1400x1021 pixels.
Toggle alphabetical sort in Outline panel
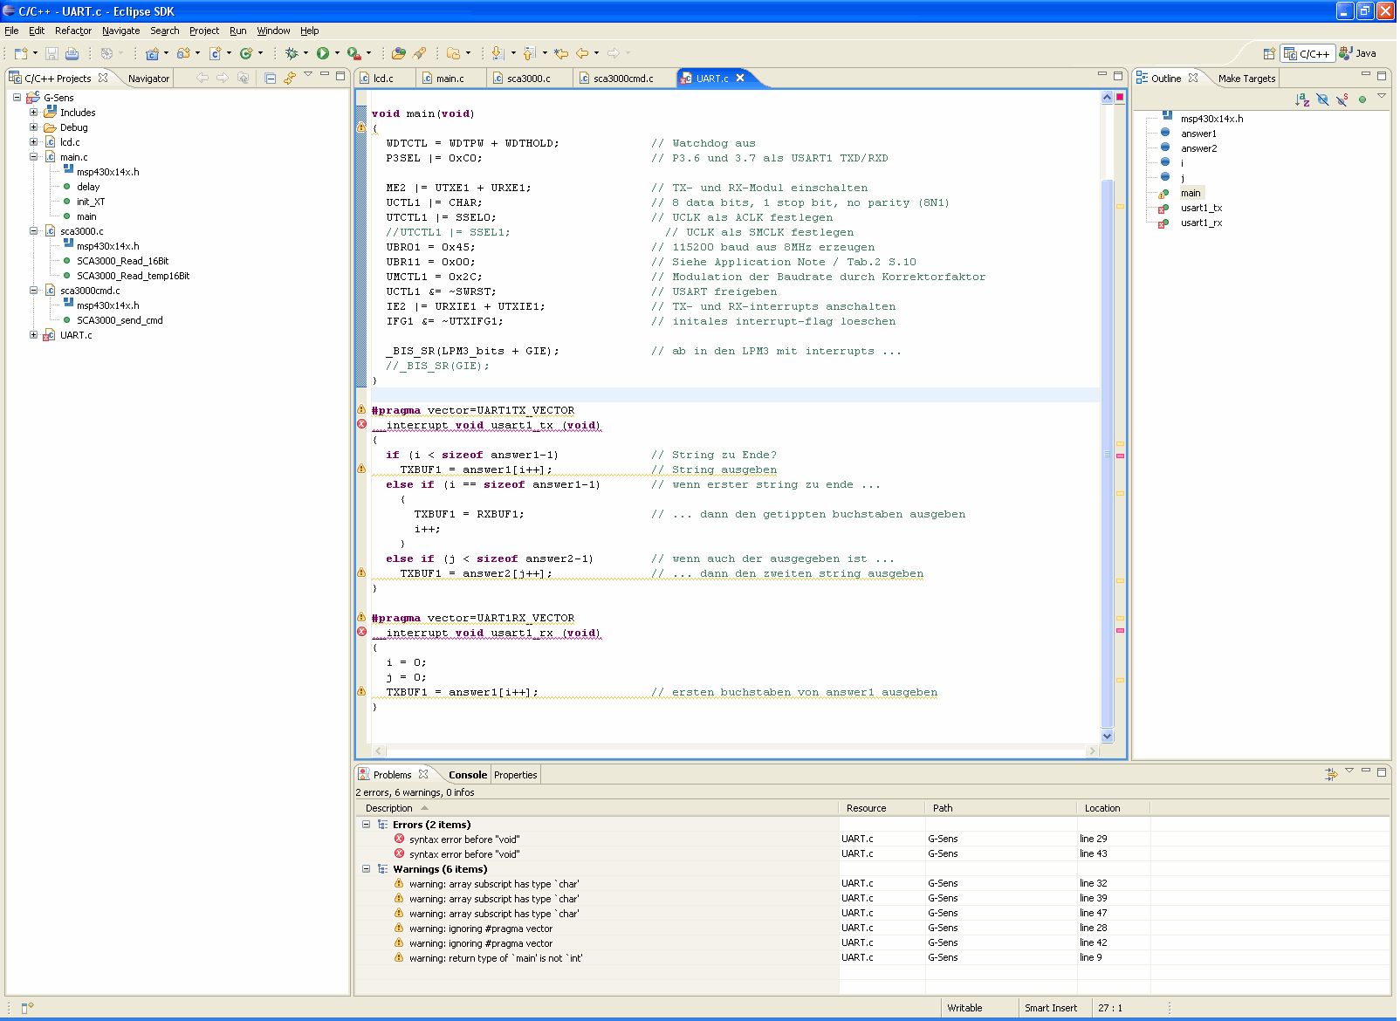pyautogui.click(x=1301, y=99)
